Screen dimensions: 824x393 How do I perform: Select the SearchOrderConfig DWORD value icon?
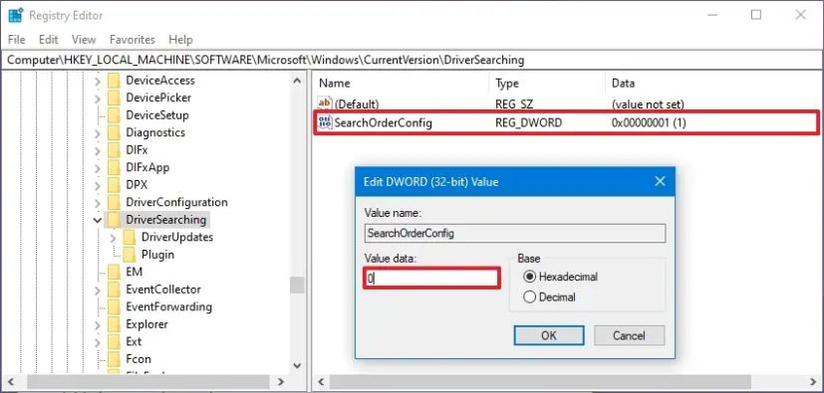tap(325, 123)
